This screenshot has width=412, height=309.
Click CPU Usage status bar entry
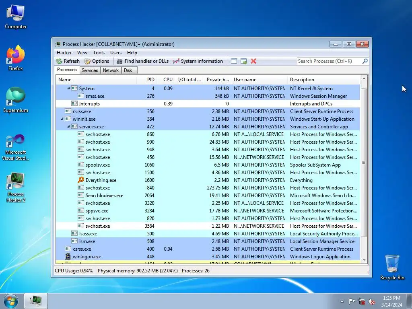coord(74,271)
